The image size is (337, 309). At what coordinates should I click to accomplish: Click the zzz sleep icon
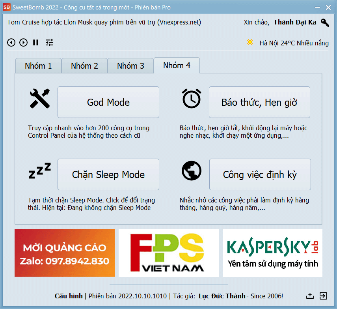(40, 171)
